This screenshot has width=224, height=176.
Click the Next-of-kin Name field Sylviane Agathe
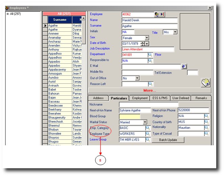point(135,111)
